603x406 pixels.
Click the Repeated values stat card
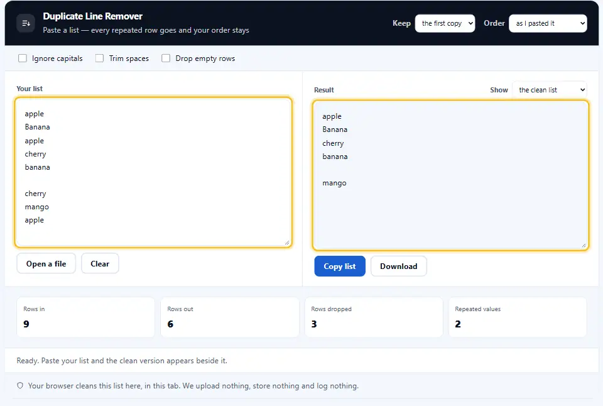518,317
